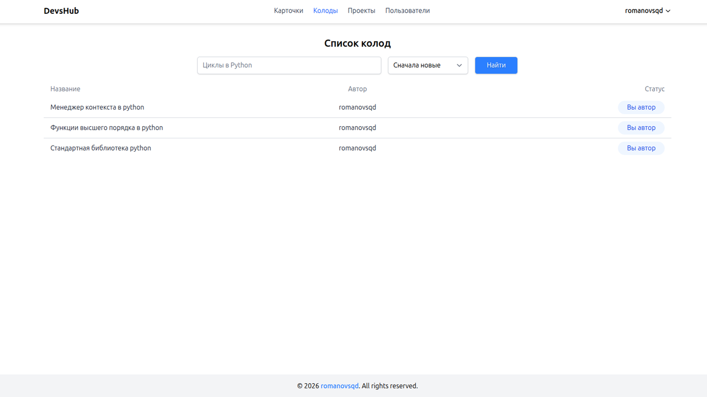Click the Автор column header

pos(357,89)
